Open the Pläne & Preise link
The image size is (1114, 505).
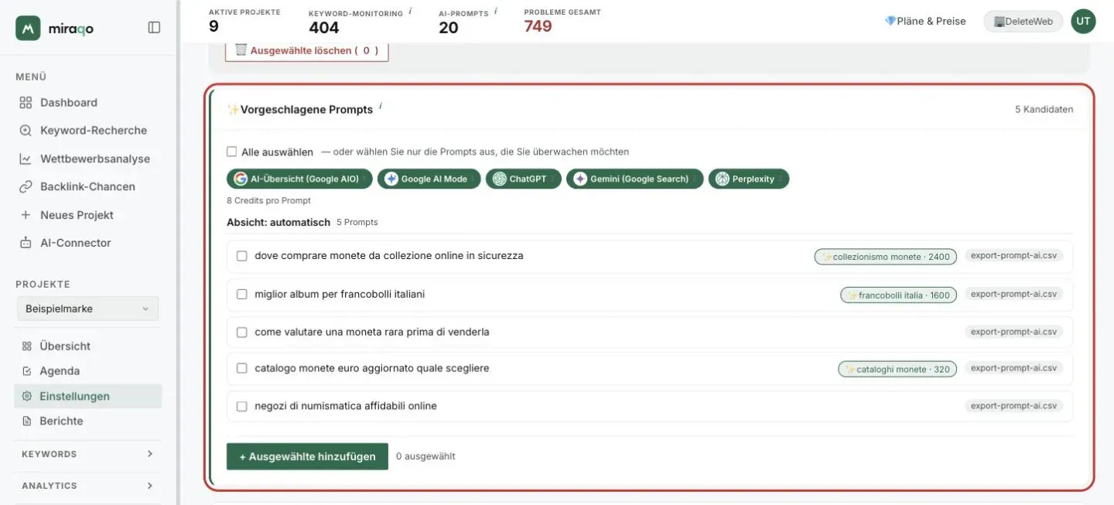tap(925, 21)
